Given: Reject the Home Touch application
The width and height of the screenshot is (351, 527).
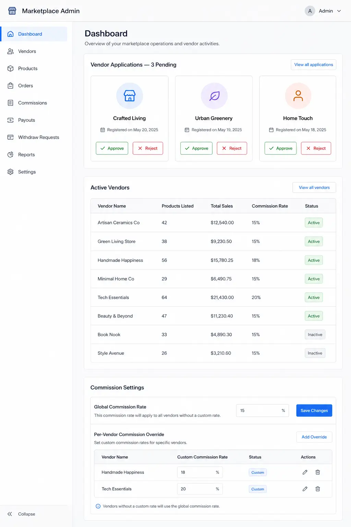Looking at the screenshot, I should pyautogui.click(x=316, y=148).
